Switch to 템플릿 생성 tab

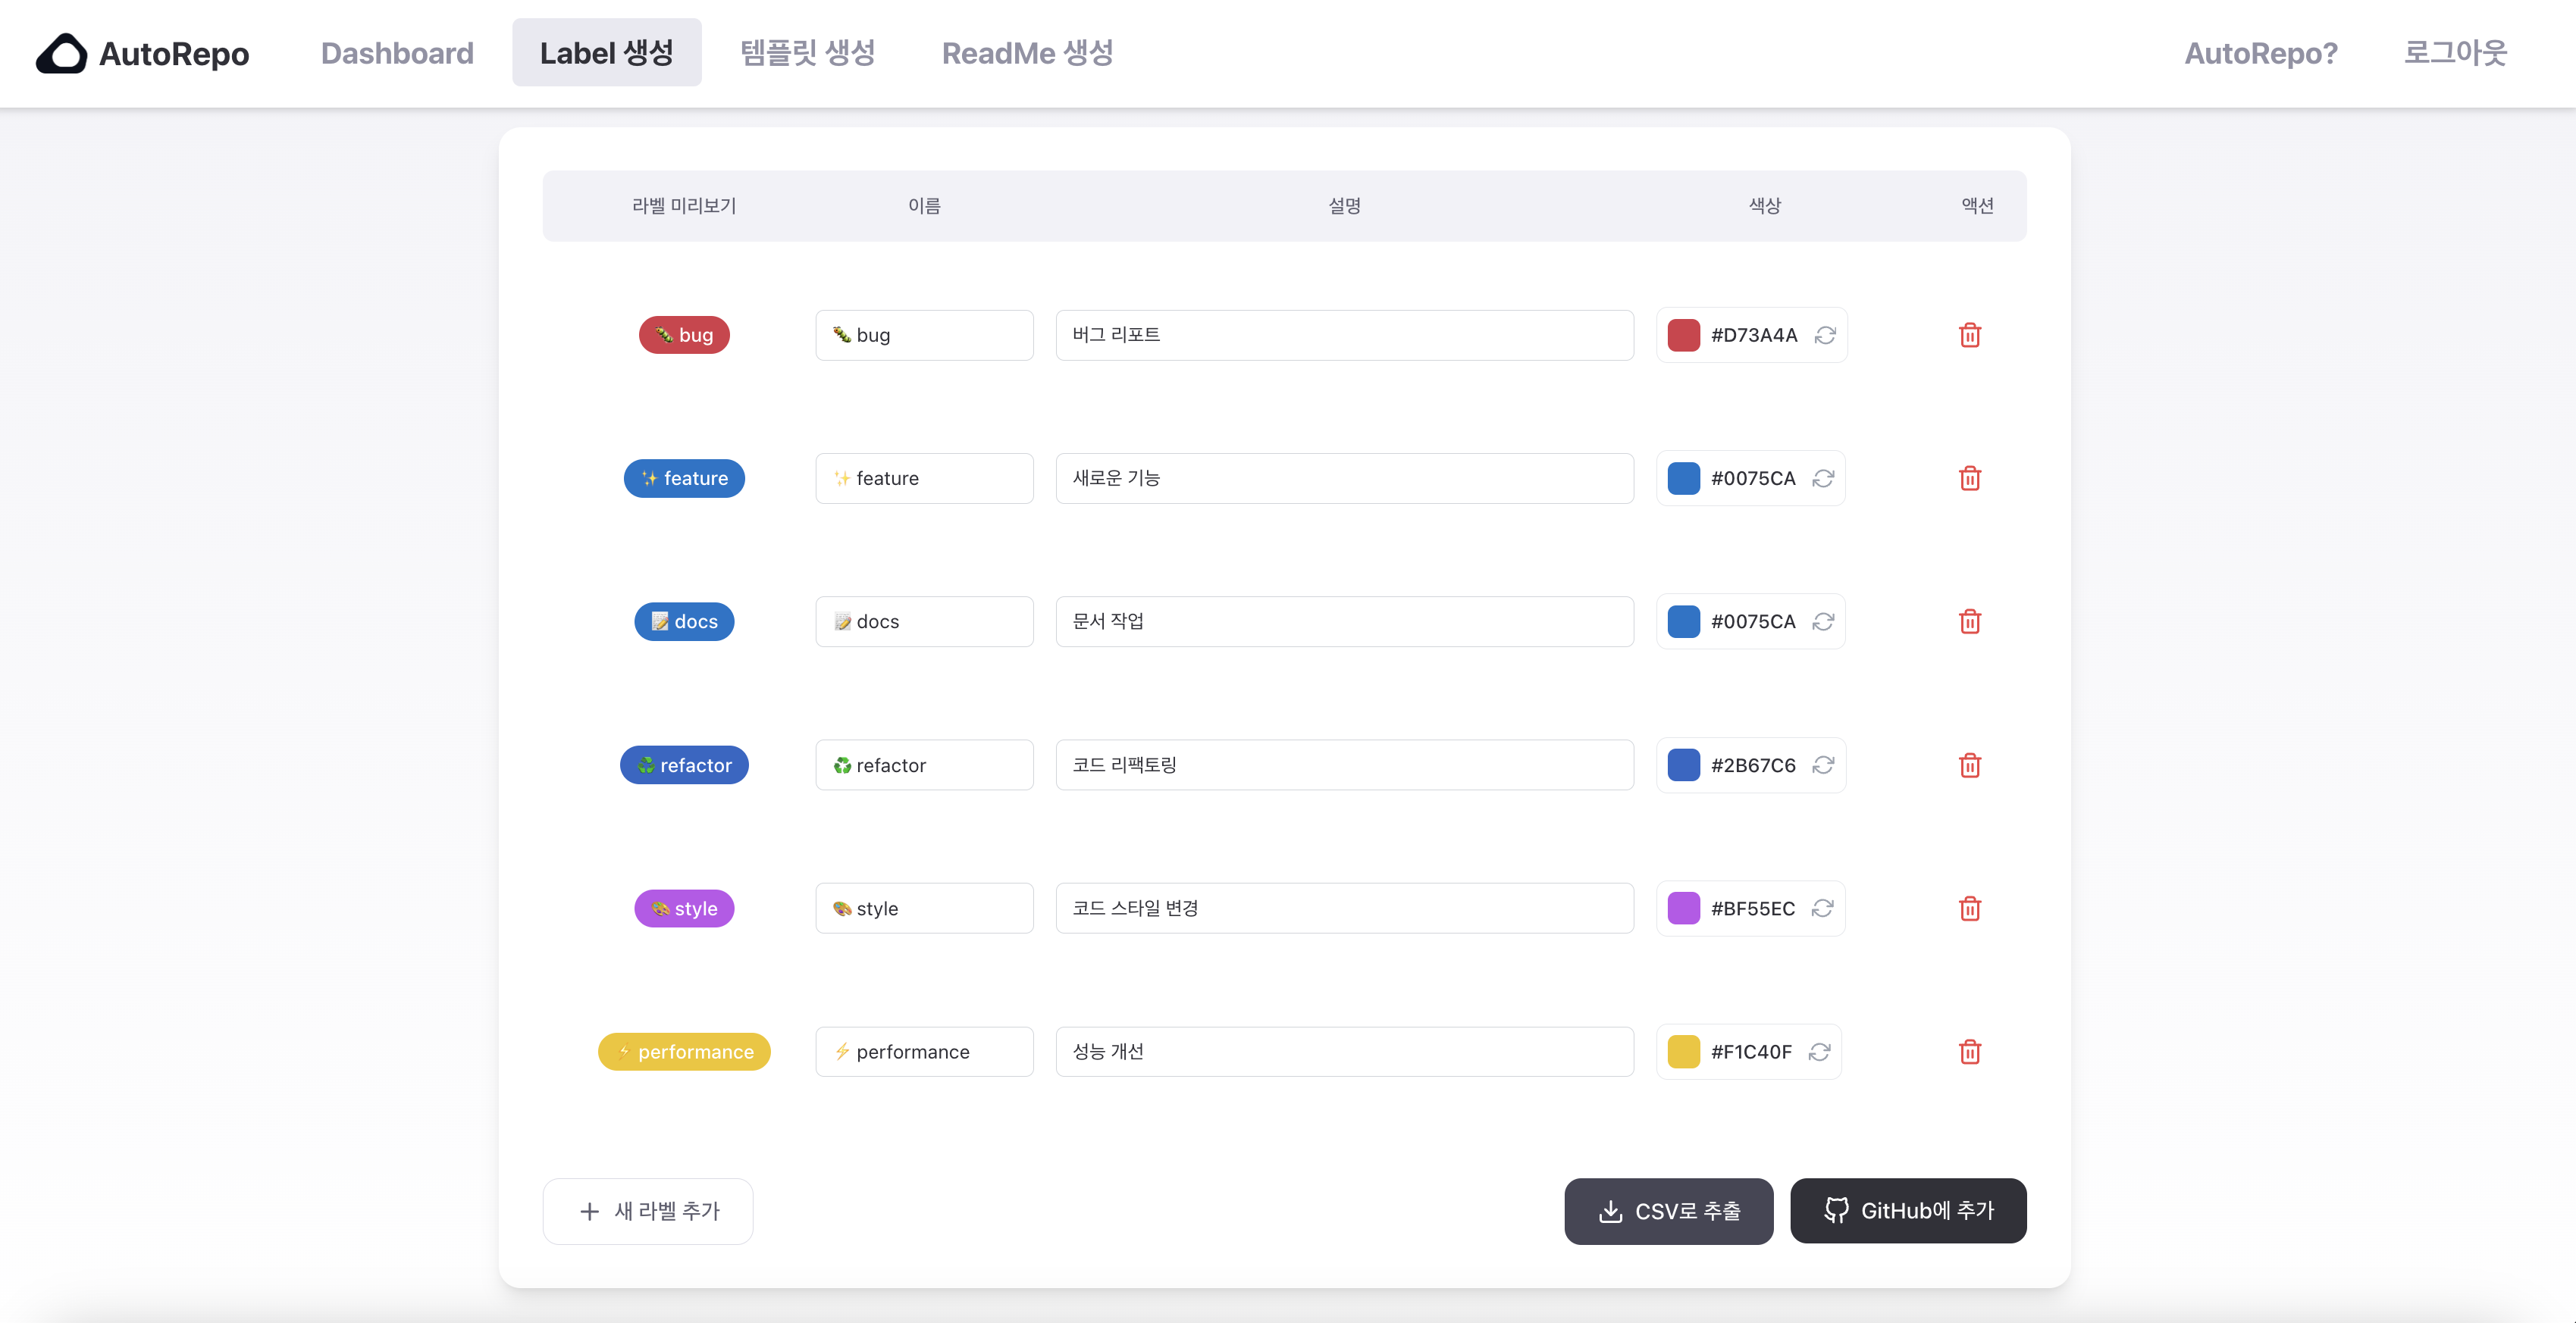coord(807,53)
